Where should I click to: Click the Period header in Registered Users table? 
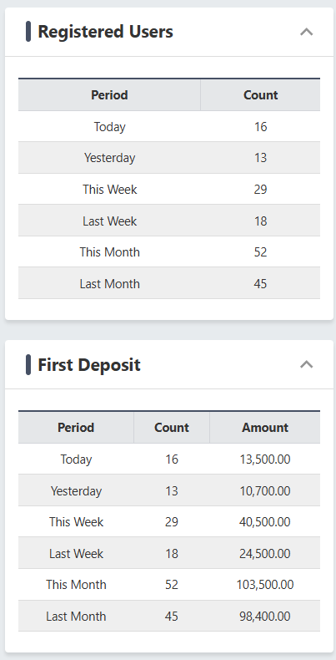pos(109,95)
